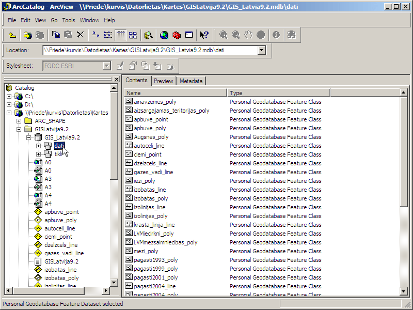Screen dimensions: 413x310
Task: Click Disconnect From Folder icon
Action: (x=40, y=35)
